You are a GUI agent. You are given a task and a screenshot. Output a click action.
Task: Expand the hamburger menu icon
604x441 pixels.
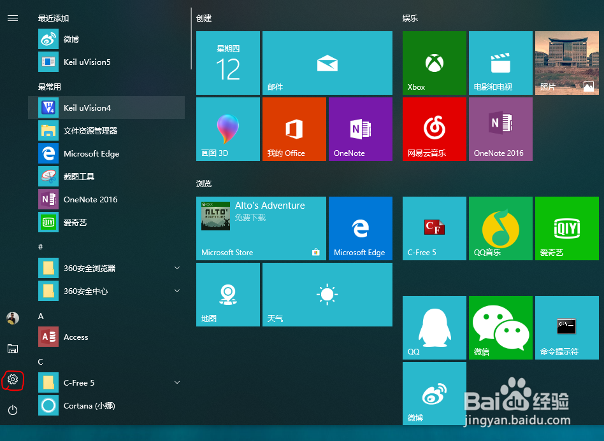coord(13,18)
